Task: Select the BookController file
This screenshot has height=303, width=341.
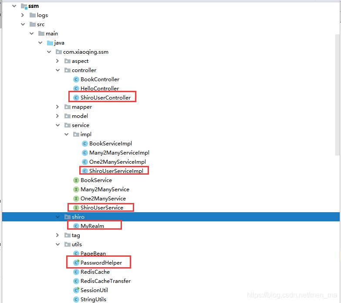Action: (x=100, y=79)
